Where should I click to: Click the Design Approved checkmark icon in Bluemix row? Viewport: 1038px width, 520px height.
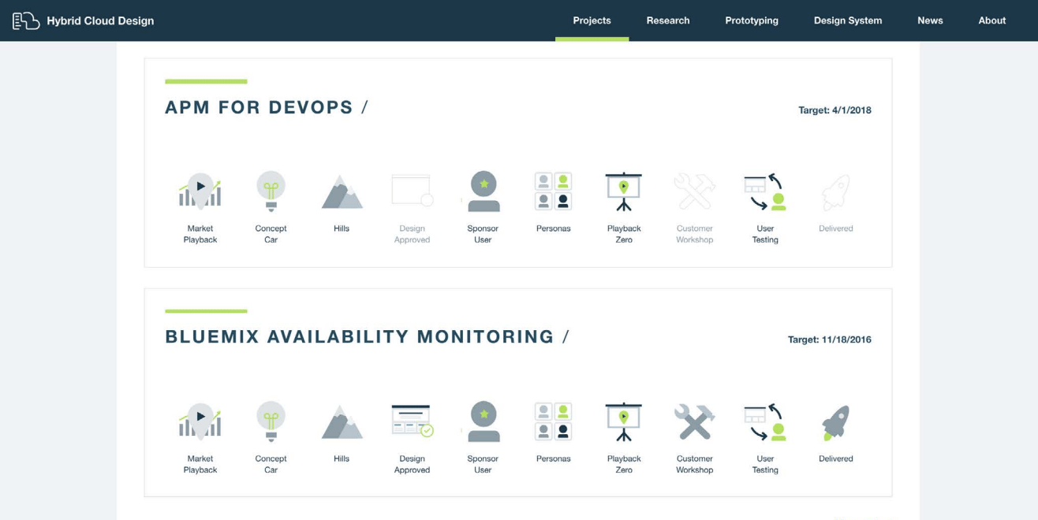[412, 419]
